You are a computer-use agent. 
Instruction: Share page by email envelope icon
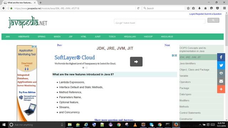click(221, 81)
